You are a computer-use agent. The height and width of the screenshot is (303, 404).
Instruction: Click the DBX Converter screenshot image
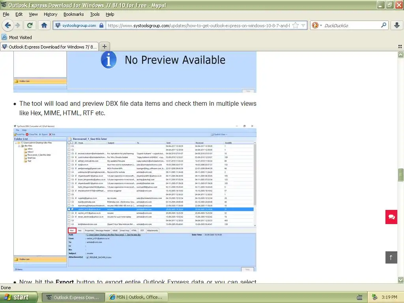pos(135,198)
